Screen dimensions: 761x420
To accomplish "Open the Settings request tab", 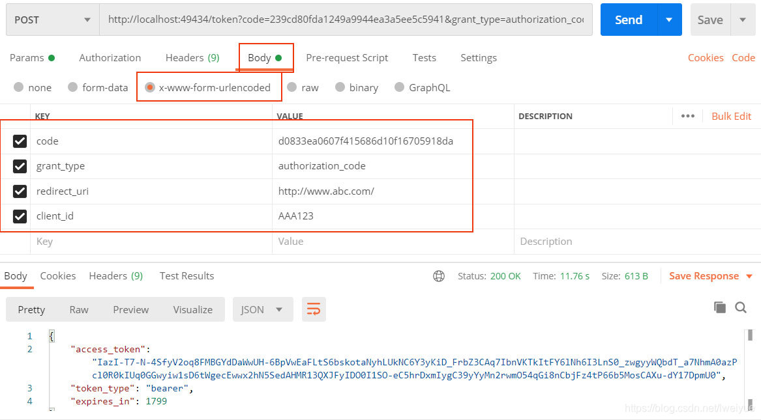I will (479, 58).
